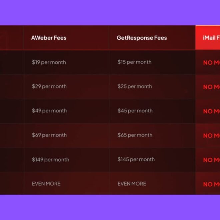Click GetResponse's $25 per month price
220x220 pixels.
(135, 87)
